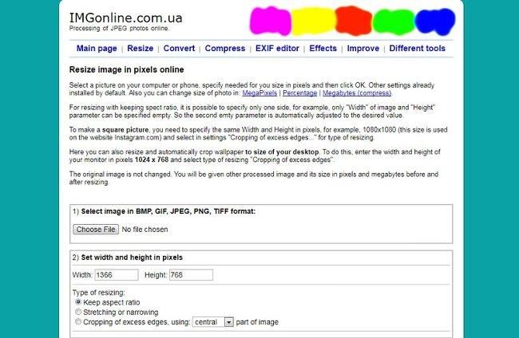Click 'Processing of JPEG photos online.' tagline
Image resolution: width=519 pixels, height=338 pixels.
(119, 29)
